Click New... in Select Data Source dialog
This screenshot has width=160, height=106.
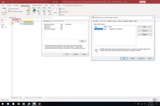82,41
